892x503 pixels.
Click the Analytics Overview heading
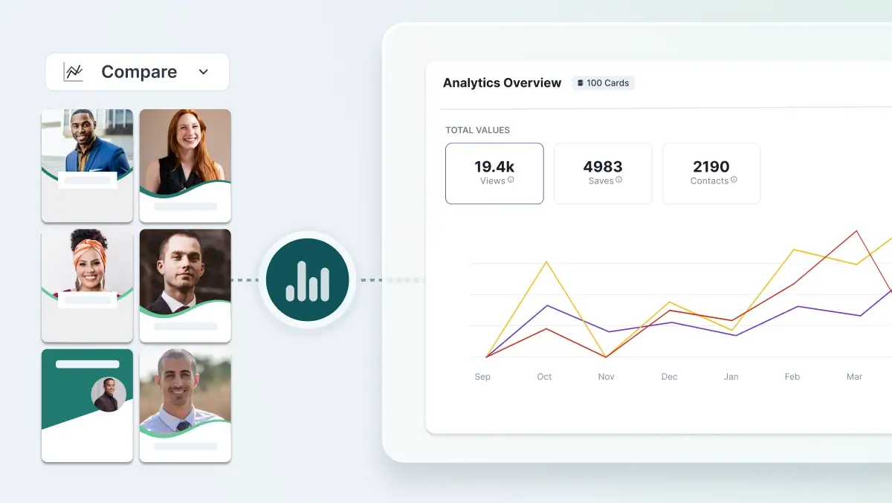(502, 82)
